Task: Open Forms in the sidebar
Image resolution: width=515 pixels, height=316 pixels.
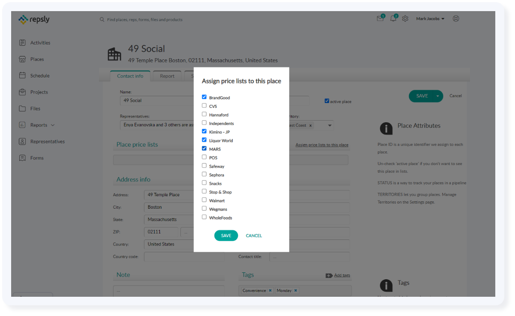Action: point(37,158)
